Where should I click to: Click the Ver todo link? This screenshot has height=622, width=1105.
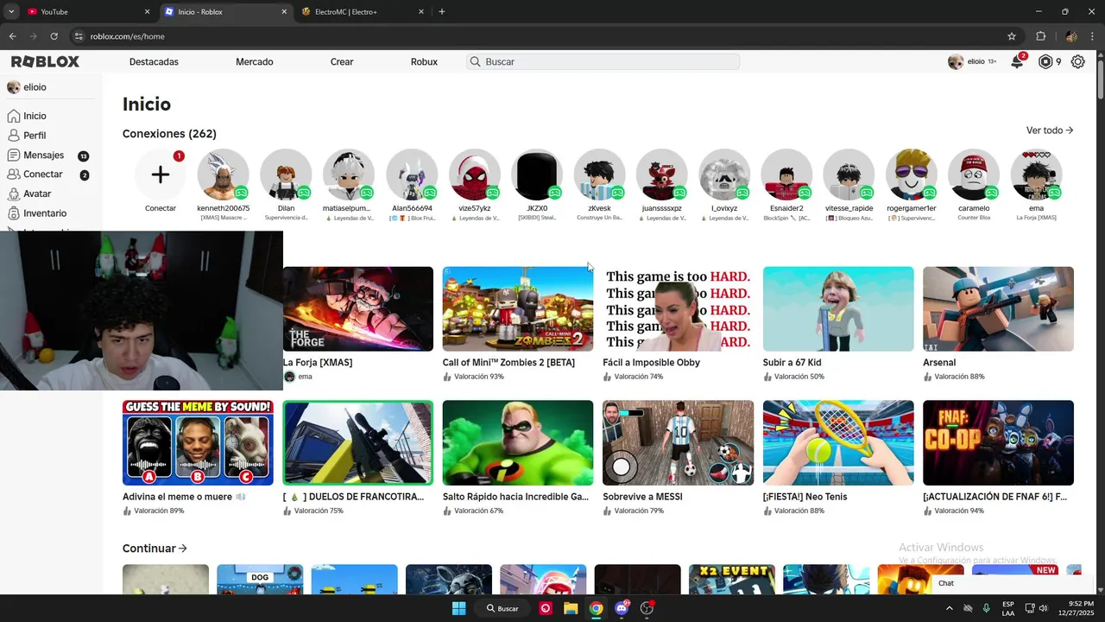(x=1050, y=130)
